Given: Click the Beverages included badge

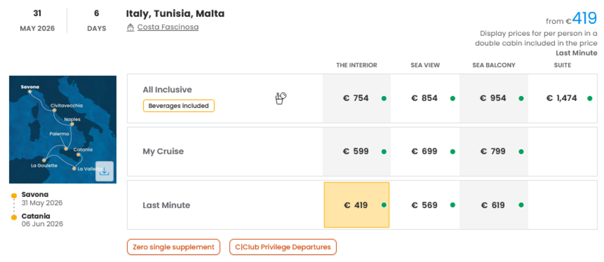Looking at the screenshot, I should pos(178,105).
